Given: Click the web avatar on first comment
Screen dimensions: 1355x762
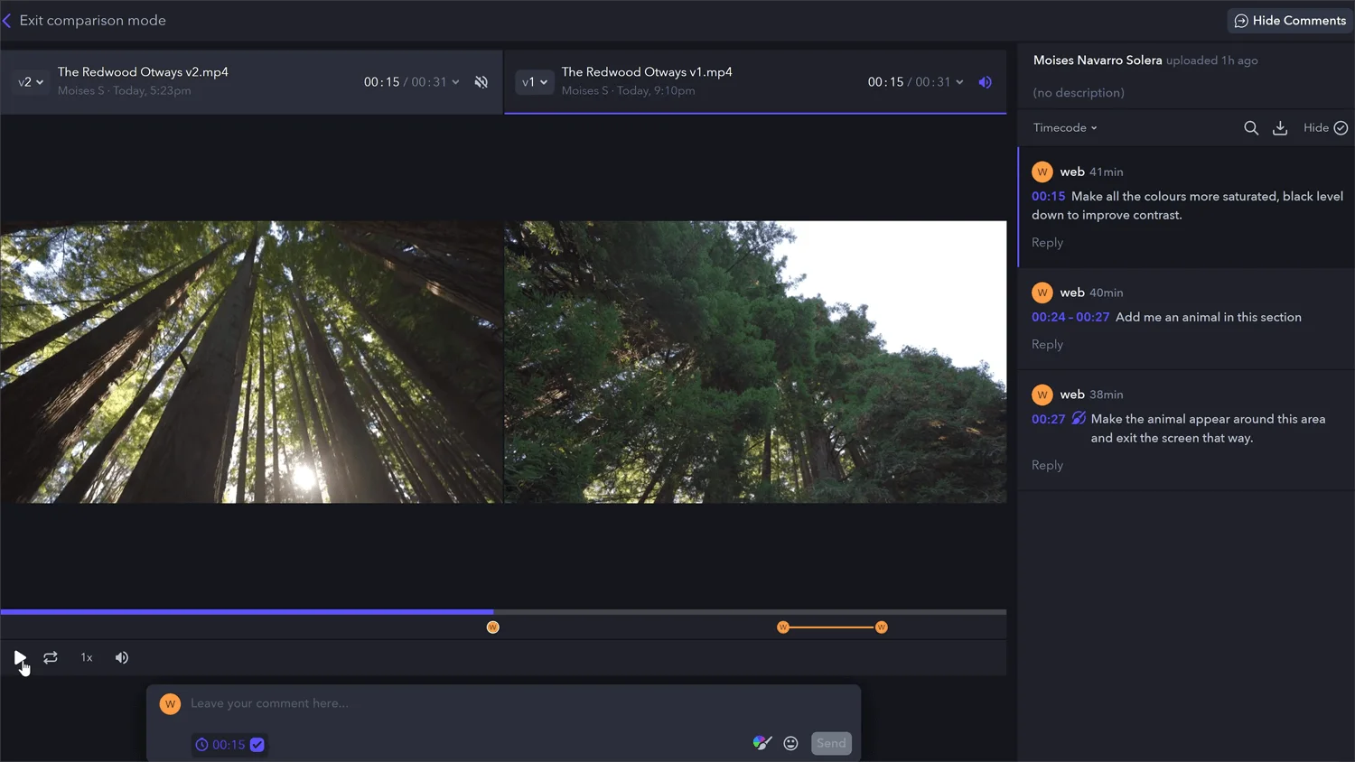Looking at the screenshot, I should point(1042,172).
